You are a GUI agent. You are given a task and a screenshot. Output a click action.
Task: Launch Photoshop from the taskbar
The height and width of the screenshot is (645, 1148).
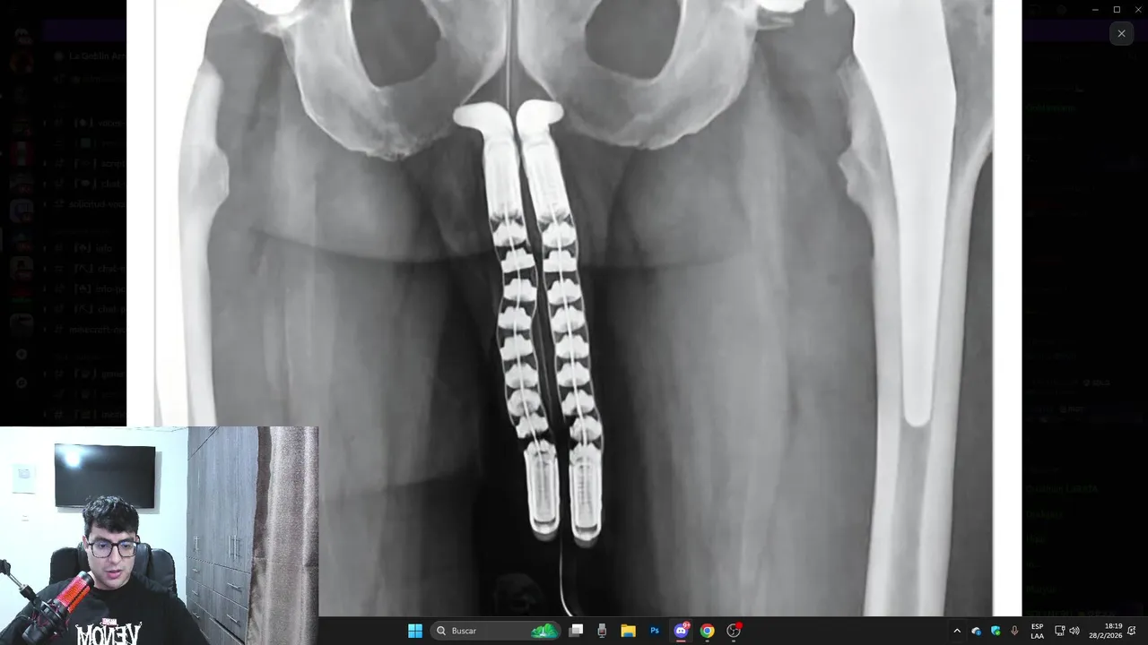(655, 631)
